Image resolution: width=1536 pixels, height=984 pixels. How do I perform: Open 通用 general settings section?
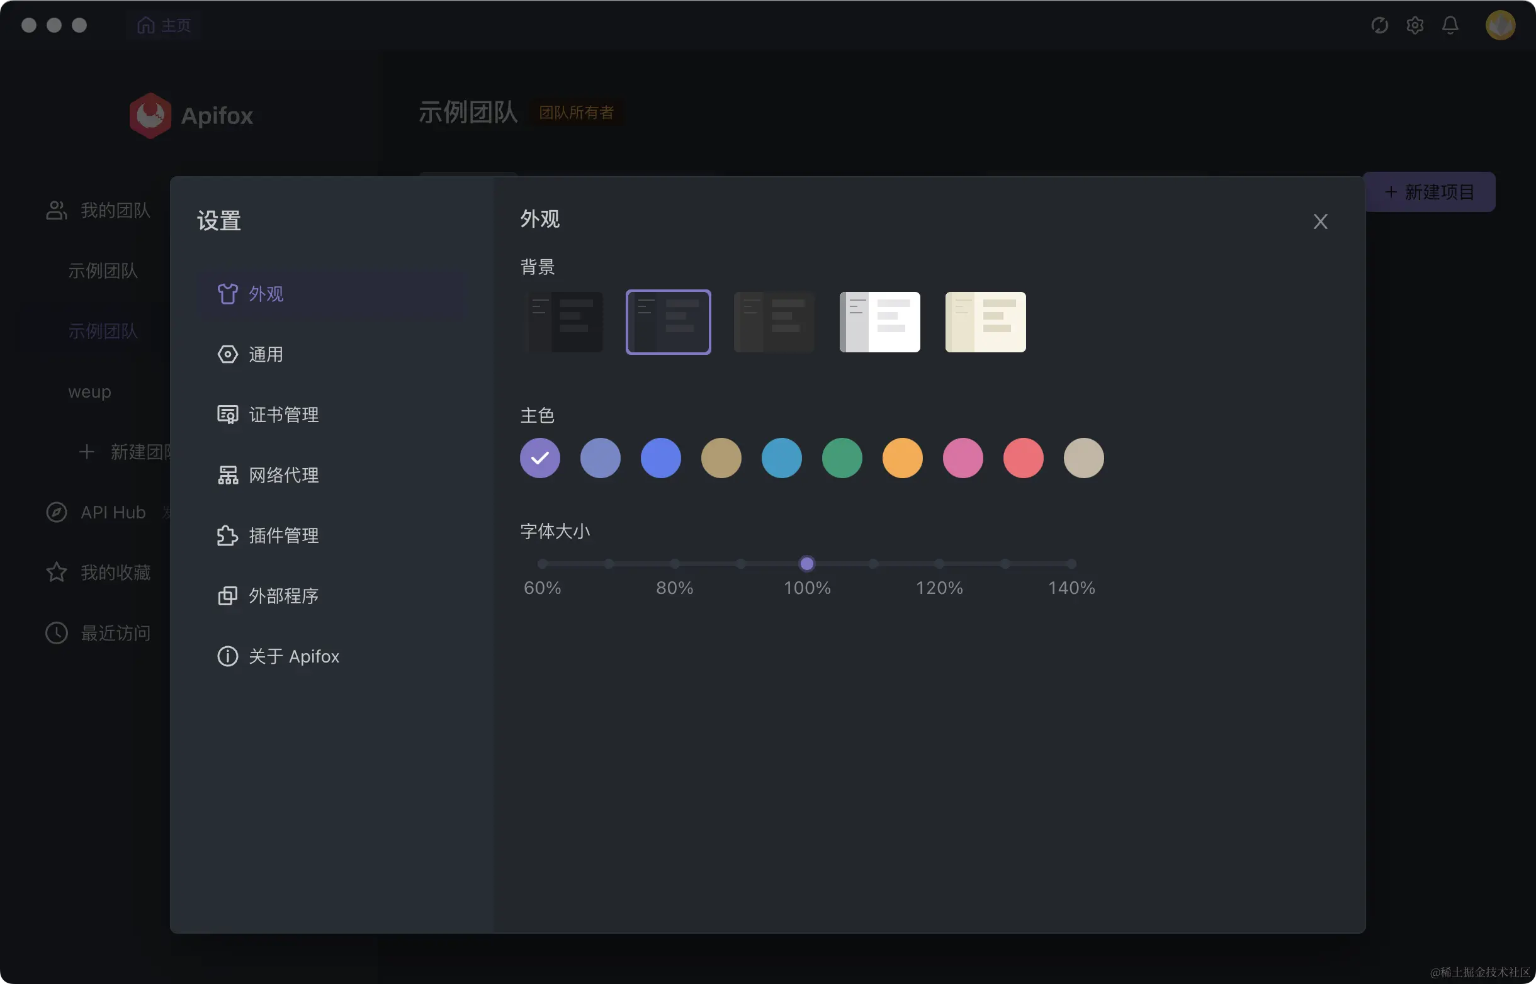pos(265,354)
